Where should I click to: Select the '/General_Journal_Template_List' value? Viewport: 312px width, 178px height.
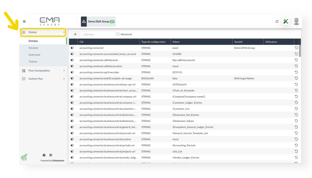coord(190,133)
